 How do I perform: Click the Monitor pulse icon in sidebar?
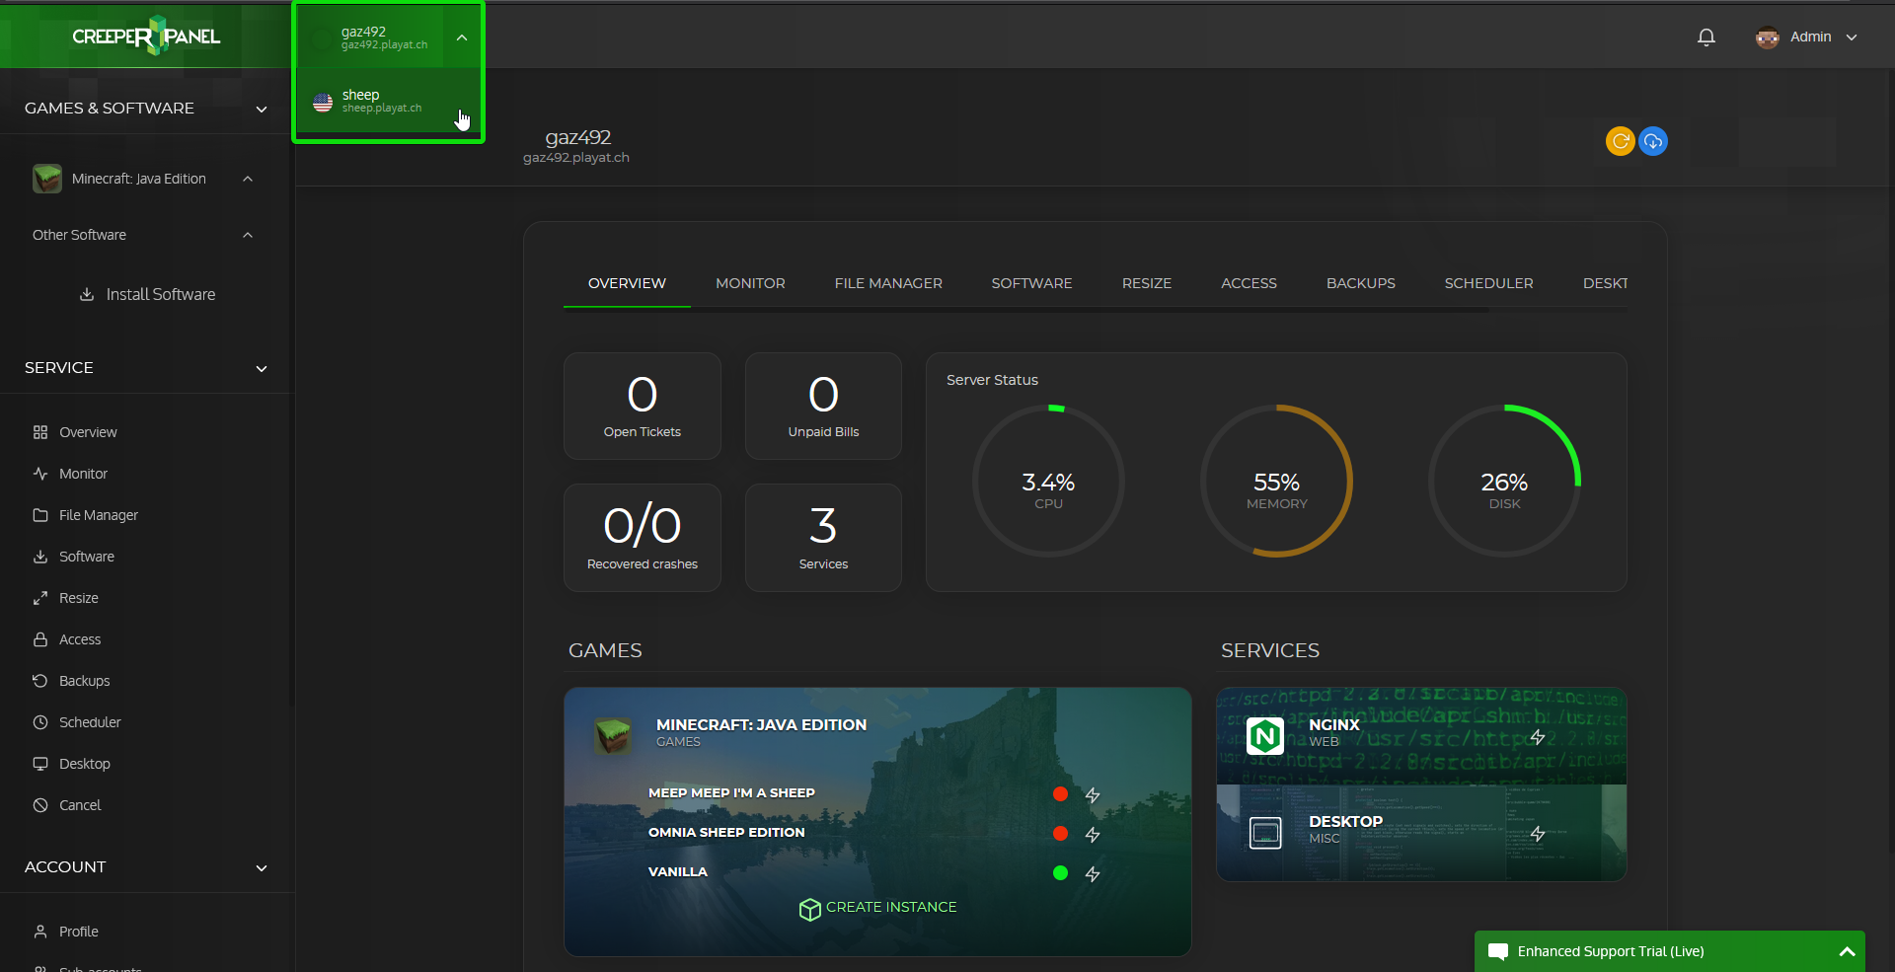click(x=40, y=474)
